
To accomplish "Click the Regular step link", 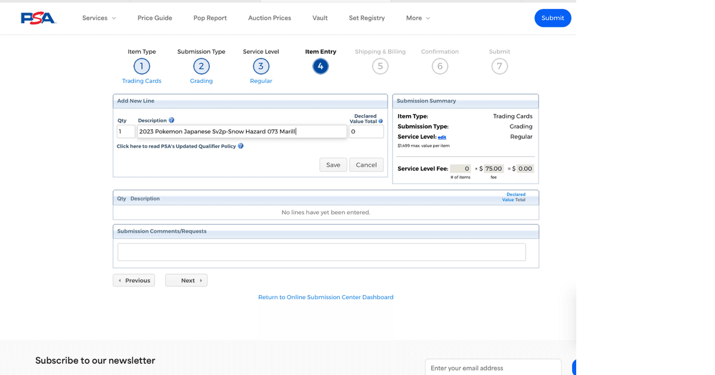I will tap(261, 81).
